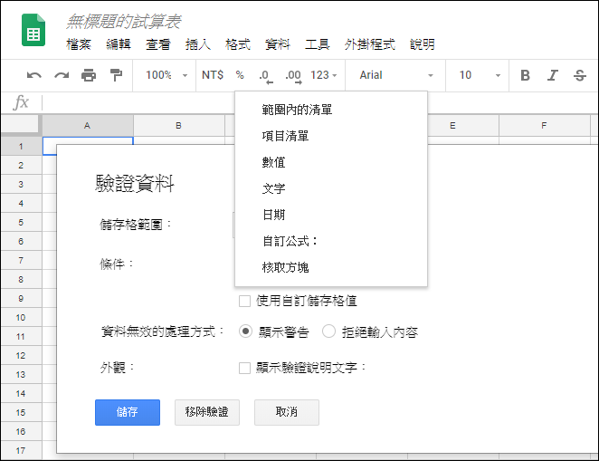Format as percent
The image size is (599, 461).
coord(240,75)
